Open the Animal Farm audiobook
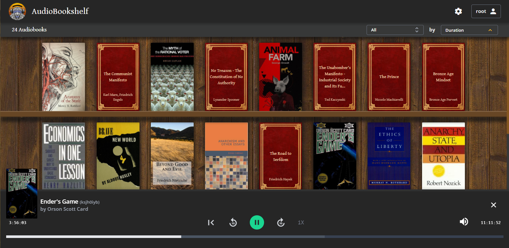The image size is (509, 248). tap(281, 77)
